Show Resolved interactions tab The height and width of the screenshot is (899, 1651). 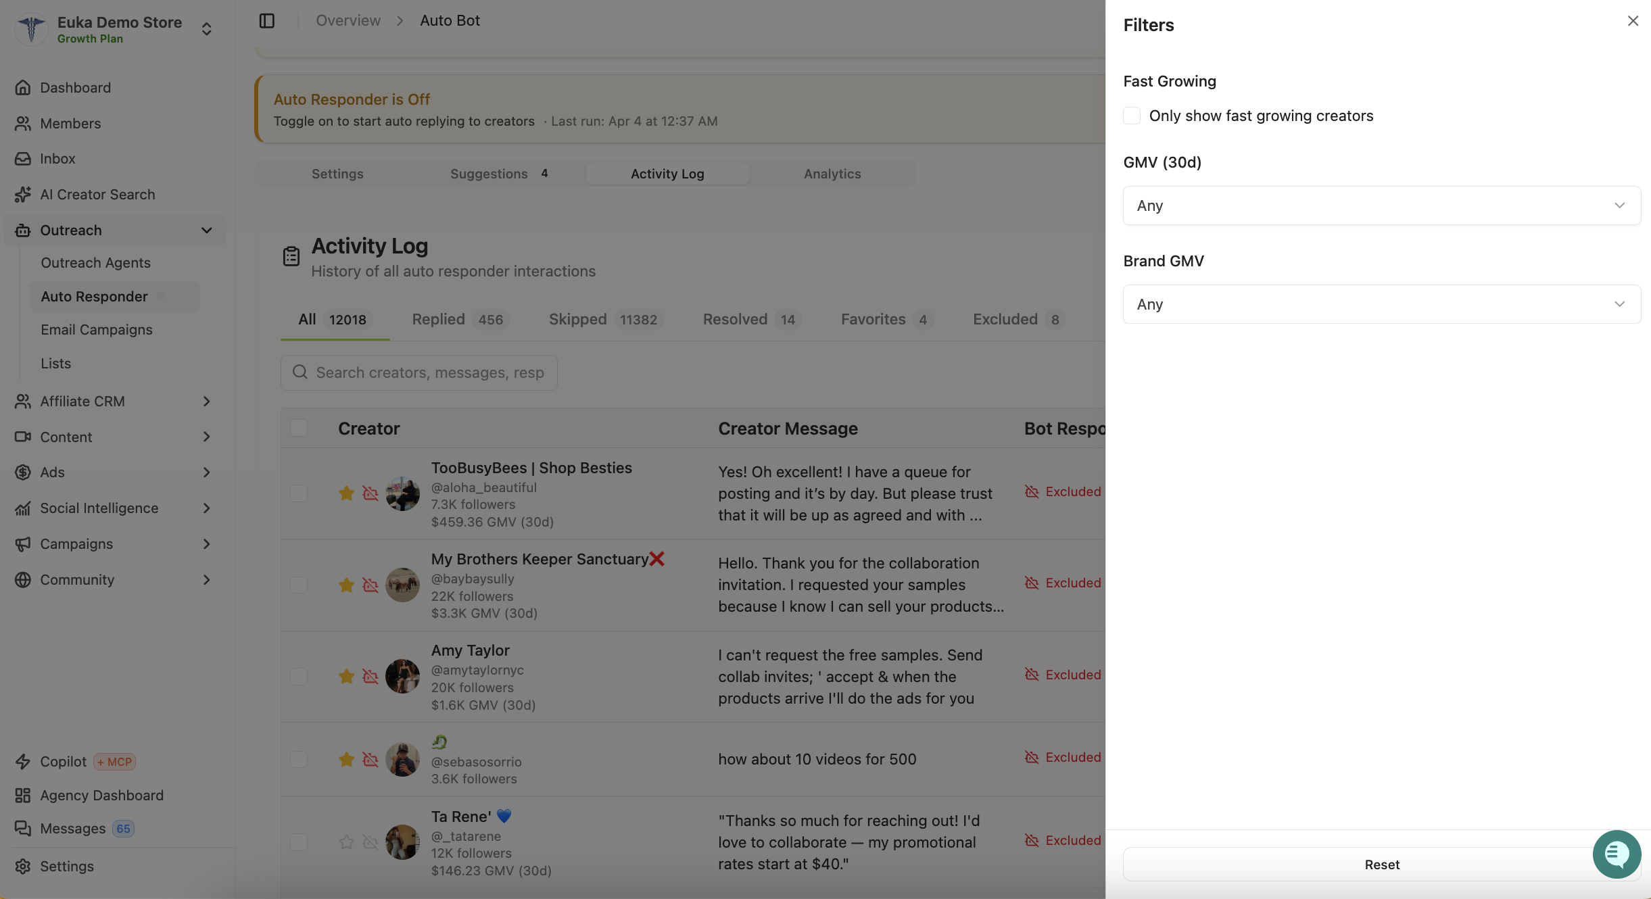pyautogui.click(x=752, y=320)
